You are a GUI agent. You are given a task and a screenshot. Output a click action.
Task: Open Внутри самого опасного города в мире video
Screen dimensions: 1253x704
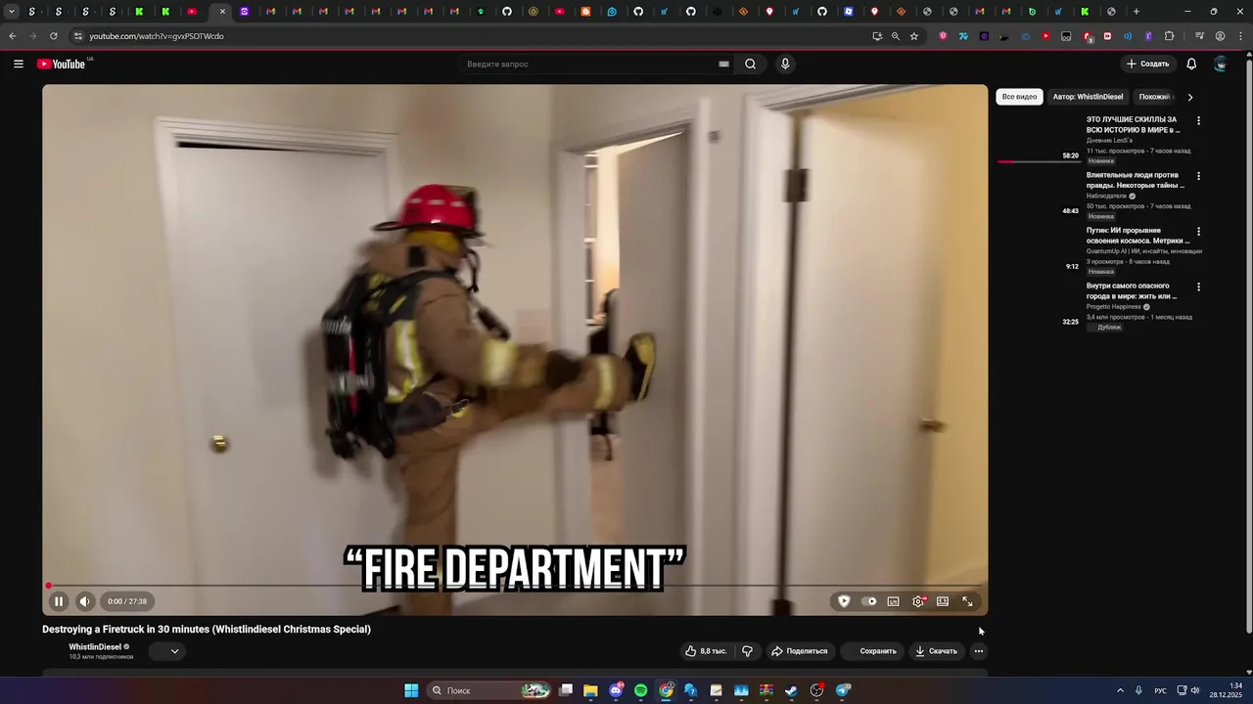[x=1131, y=290]
